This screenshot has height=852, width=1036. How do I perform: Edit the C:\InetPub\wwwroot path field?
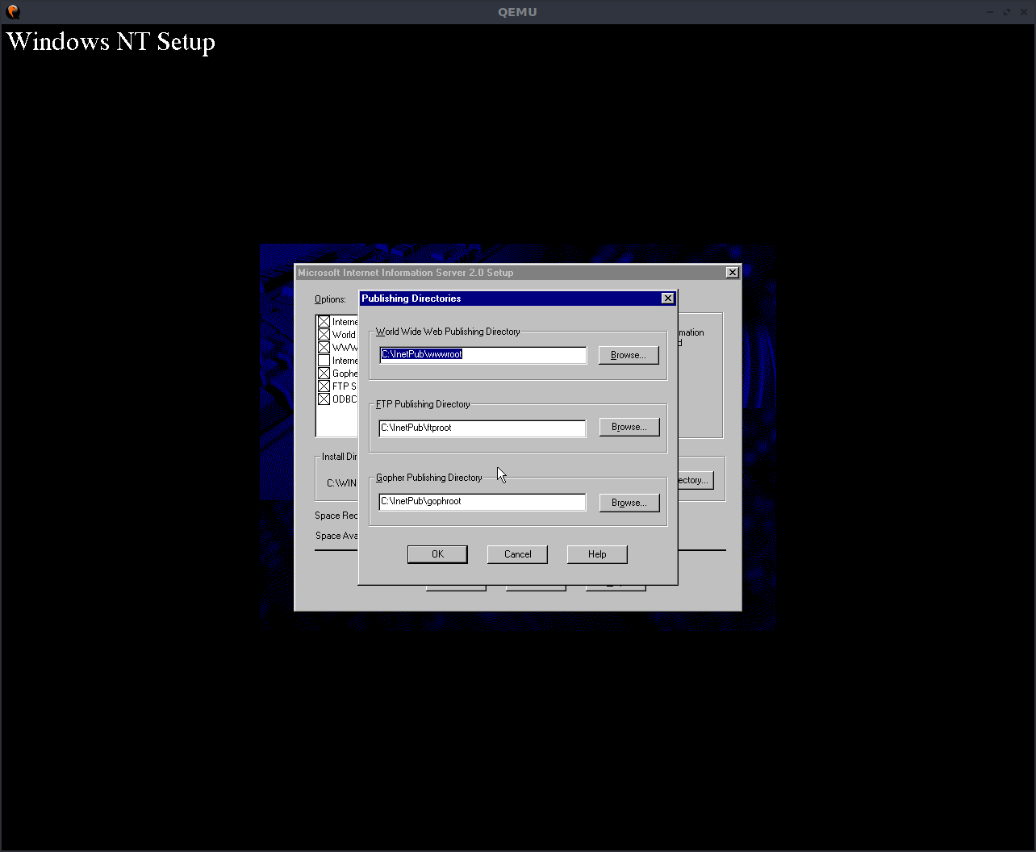(482, 355)
